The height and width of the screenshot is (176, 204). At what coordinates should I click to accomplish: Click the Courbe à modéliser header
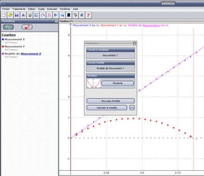(x=110, y=50)
